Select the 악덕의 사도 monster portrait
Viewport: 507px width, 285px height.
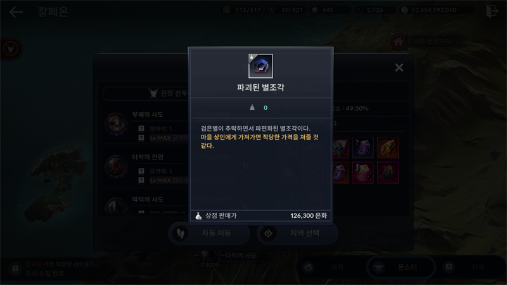[116, 205]
